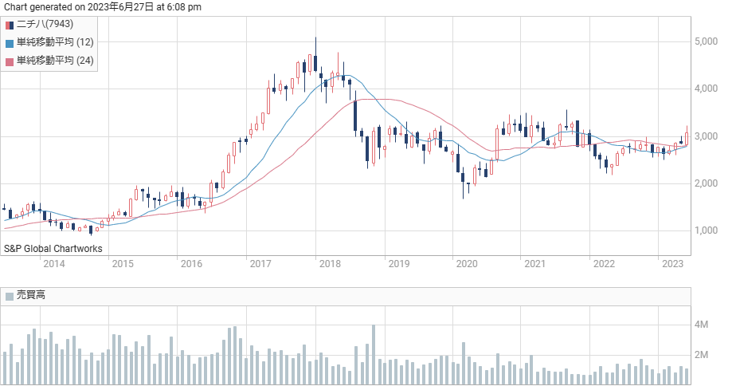Click the 2018 x-axis year label
The image size is (736, 386).
[x=330, y=264]
